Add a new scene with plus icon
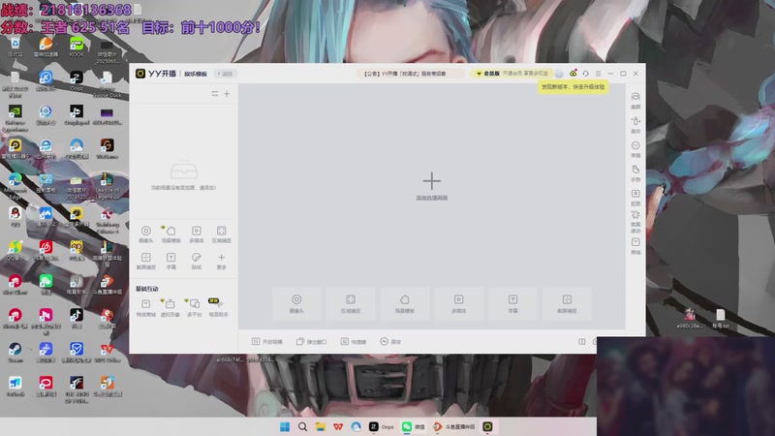Viewport: 775px width, 436px height. click(227, 93)
